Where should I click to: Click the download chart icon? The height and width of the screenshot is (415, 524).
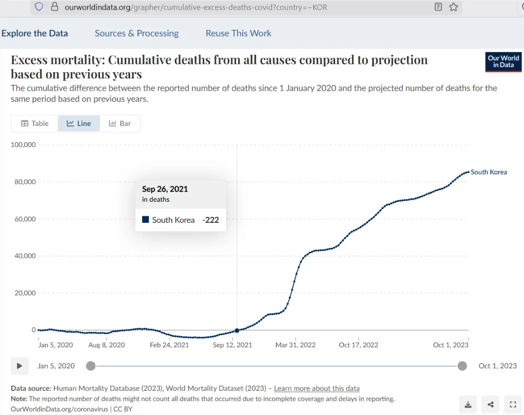pos(468,404)
